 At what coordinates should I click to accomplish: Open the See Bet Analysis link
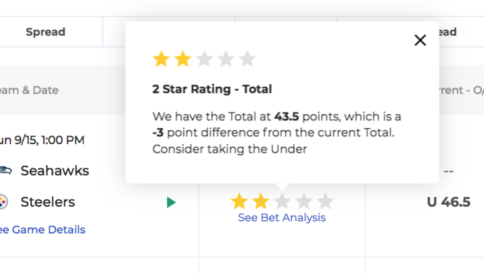tap(282, 218)
